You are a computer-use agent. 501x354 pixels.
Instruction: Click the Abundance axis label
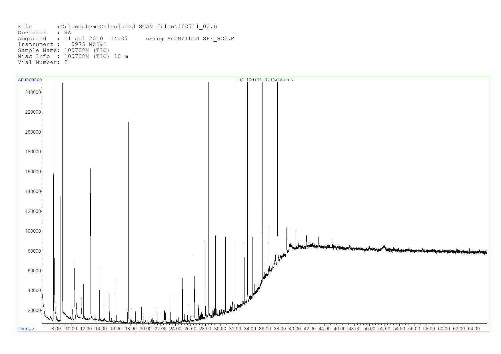point(30,80)
